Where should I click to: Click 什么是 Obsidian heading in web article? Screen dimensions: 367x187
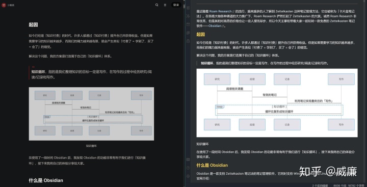click(46, 180)
